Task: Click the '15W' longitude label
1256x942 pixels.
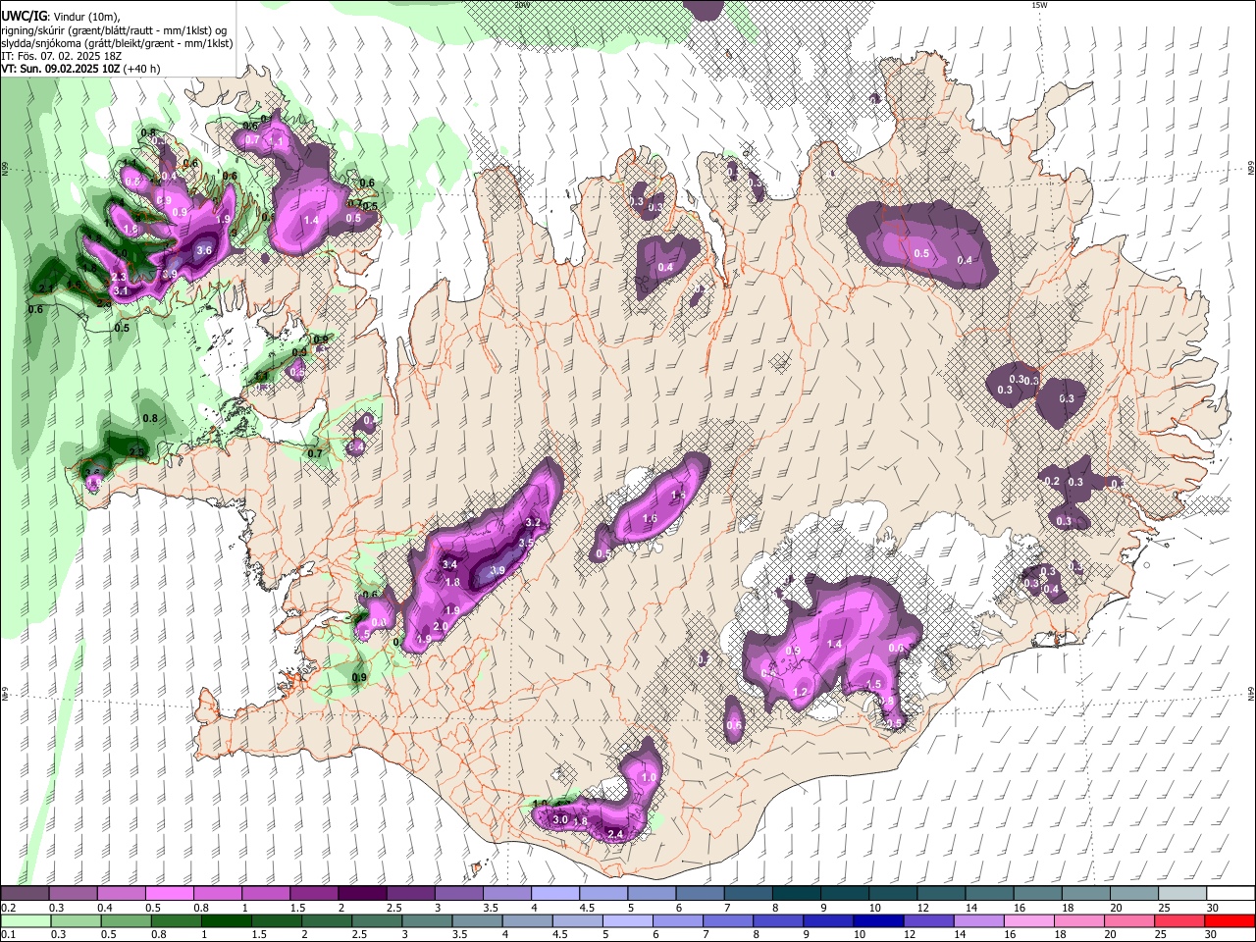Action: (x=1039, y=5)
